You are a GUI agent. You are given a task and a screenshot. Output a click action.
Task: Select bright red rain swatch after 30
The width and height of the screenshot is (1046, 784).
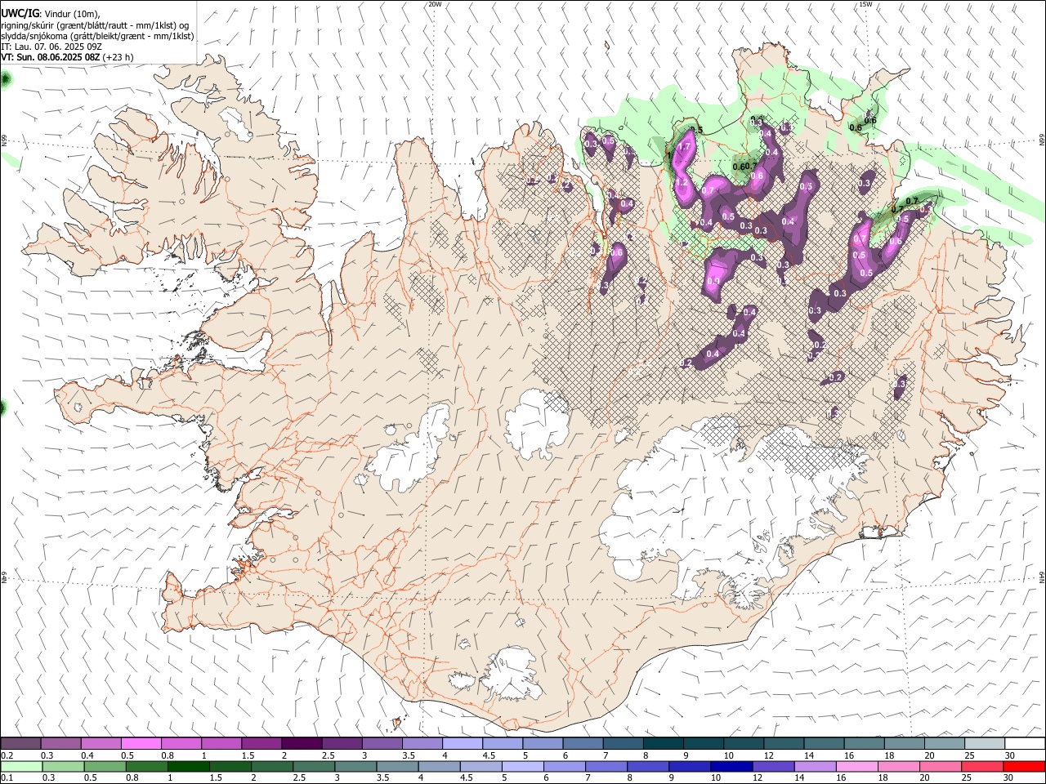[1024, 767]
